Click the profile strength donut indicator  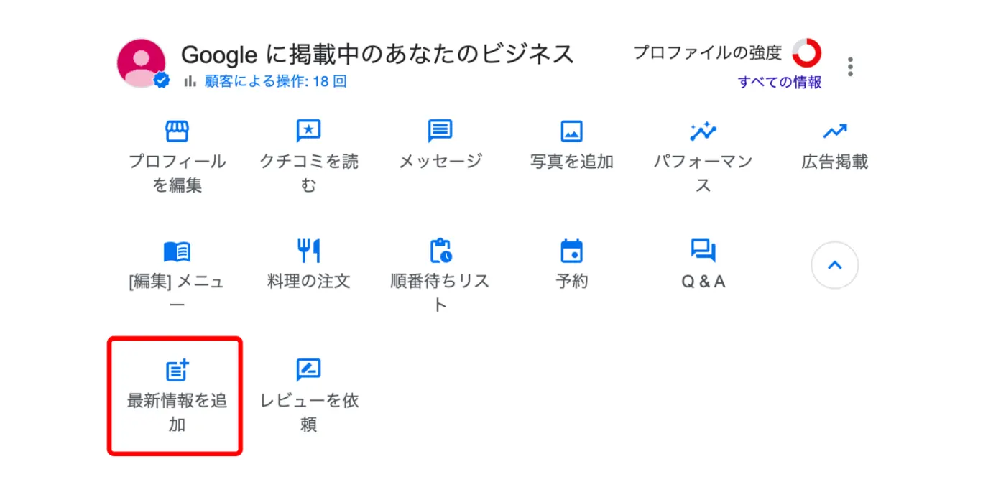(x=806, y=52)
